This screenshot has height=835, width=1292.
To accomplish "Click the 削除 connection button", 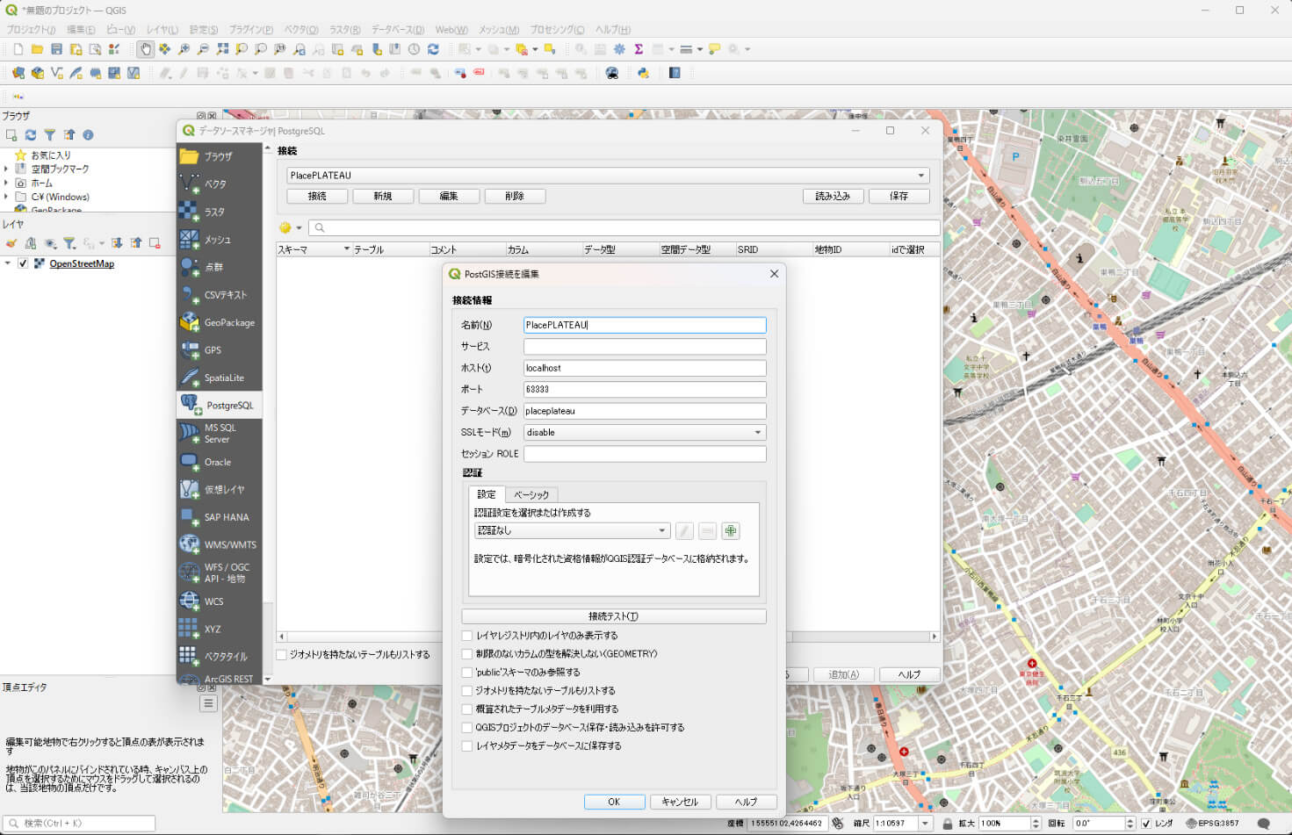I will [515, 196].
